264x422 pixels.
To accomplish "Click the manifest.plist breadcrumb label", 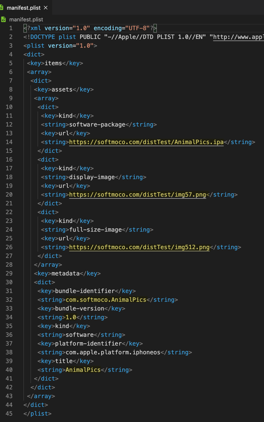I will pos(26,19).
